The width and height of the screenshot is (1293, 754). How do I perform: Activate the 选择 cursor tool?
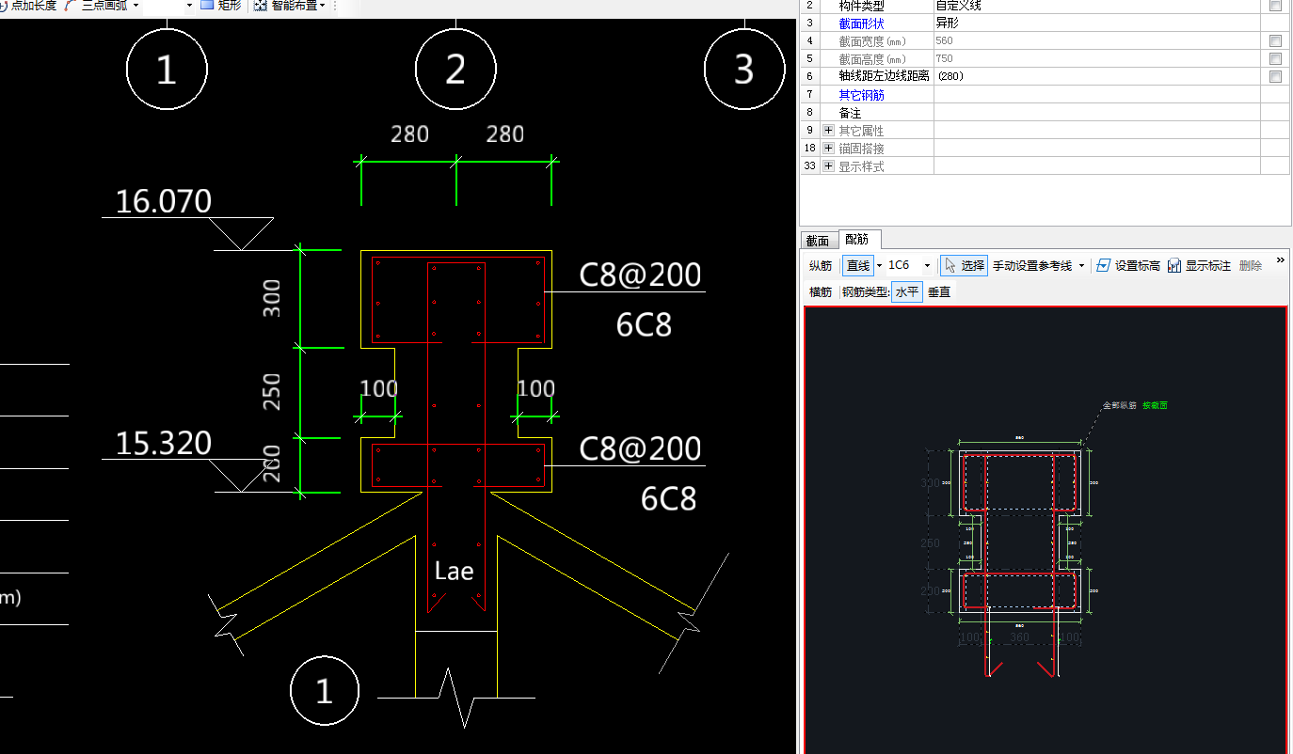point(964,266)
